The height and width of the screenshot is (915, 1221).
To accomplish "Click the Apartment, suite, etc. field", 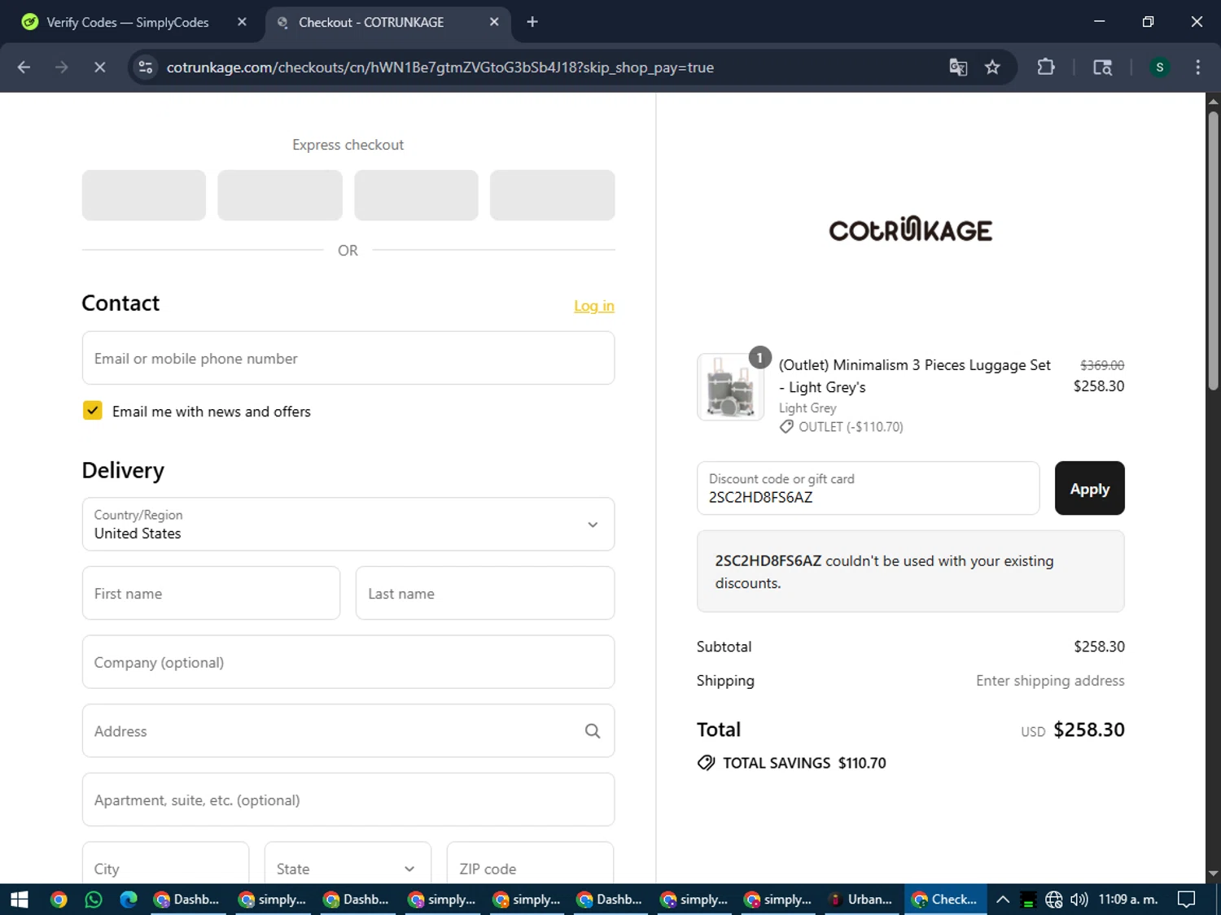I will pos(348,800).
